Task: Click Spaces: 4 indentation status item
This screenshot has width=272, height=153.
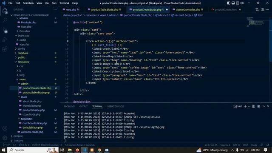Action: click(x=225, y=145)
